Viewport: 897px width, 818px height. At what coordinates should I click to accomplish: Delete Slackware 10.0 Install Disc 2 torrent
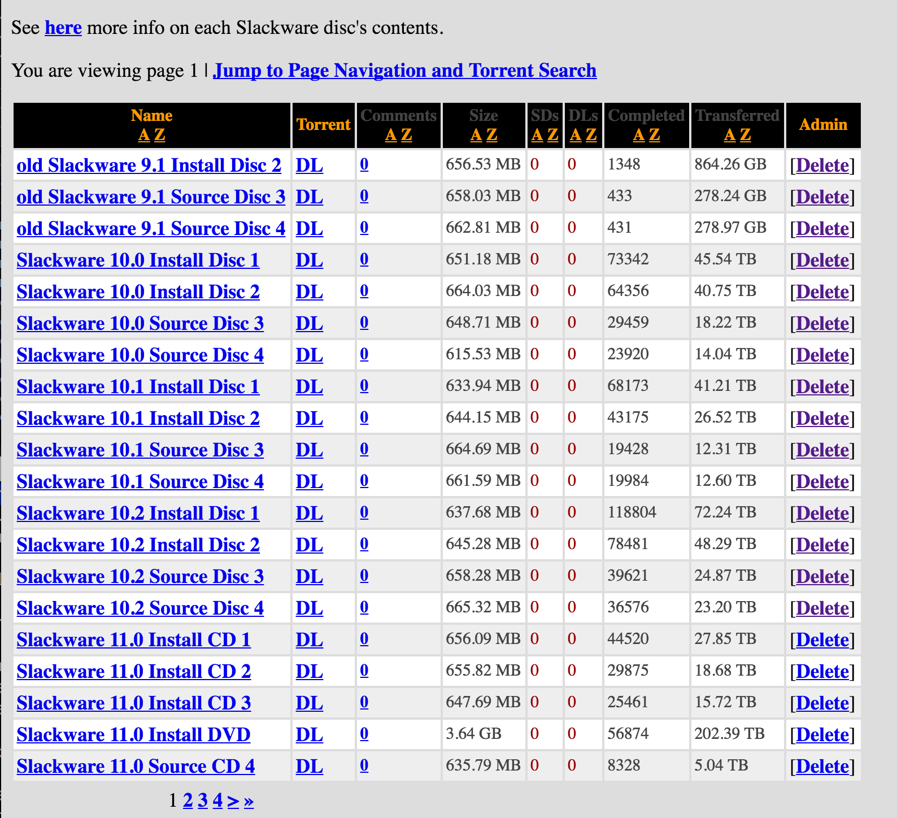(822, 291)
